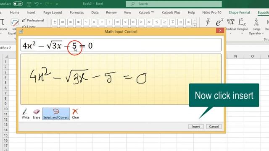This screenshot has height=151, width=269.
Task: Insert the plus-minus symbol
Action: 55,22
